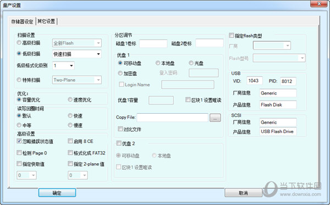Open the 快速扫描 dropdown list
This screenshot has width=330, height=205.
pyautogui.click(x=77, y=54)
